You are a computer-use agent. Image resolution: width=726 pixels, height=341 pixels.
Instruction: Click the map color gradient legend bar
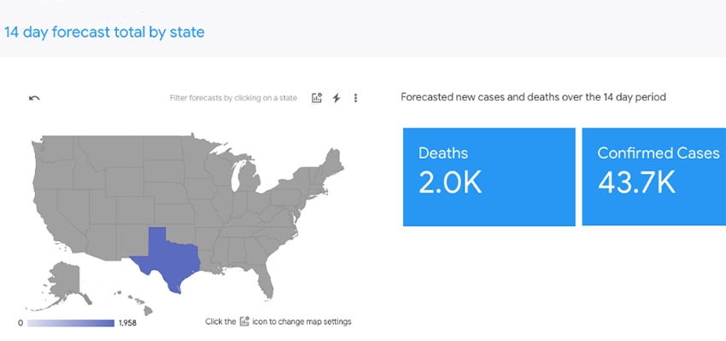click(71, 323)
